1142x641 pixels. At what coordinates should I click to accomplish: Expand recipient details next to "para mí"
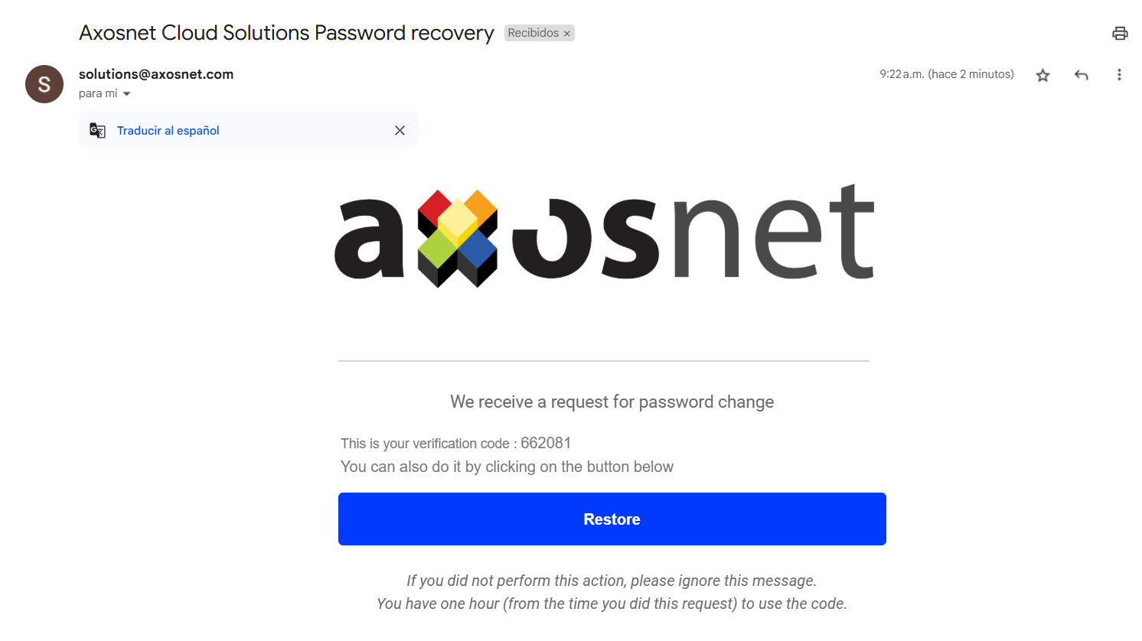tap(127, 94)
